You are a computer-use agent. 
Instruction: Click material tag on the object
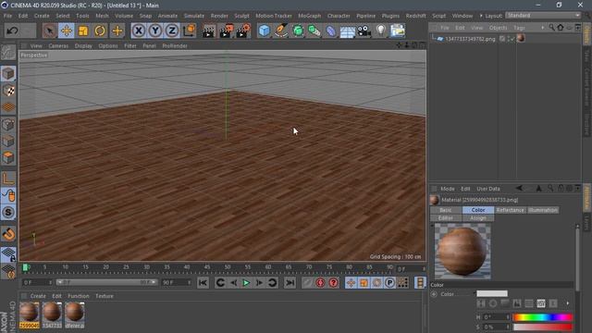pyautogui.click(x=521, y=38)
